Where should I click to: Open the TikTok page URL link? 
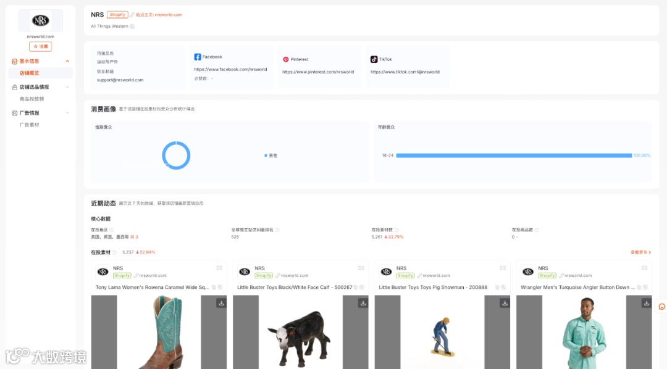pos(405,72)
